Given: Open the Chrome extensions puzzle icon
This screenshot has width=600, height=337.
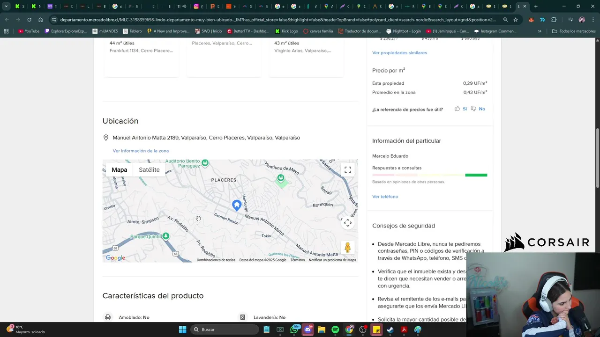Looking at the screenshot, I should (x=554, y=20).
